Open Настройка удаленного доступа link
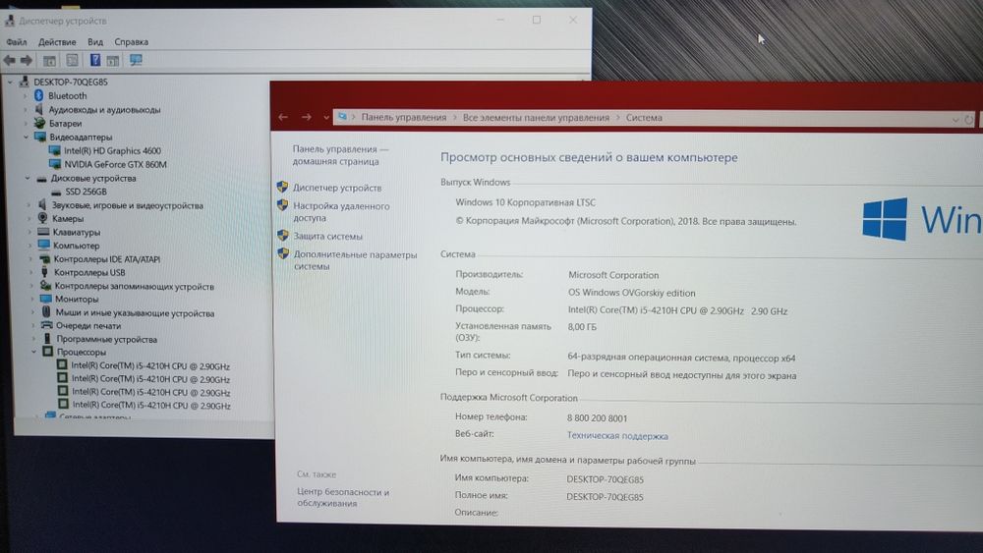This screenshot has height=553, width=983. [x=342, y=212]
